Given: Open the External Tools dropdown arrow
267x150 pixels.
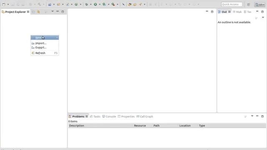Looking at the screenshot, I should (117, 5).
